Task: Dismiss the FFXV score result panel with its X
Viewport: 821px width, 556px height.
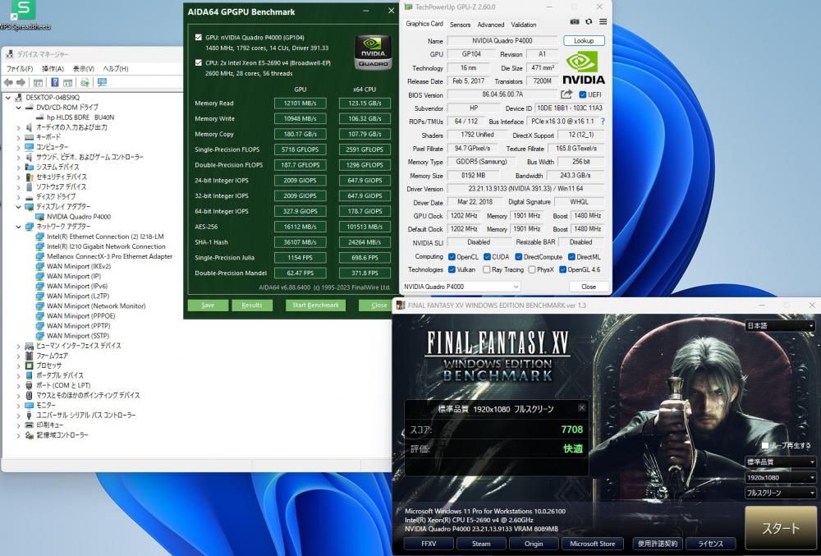Action: tap(582, 408)
